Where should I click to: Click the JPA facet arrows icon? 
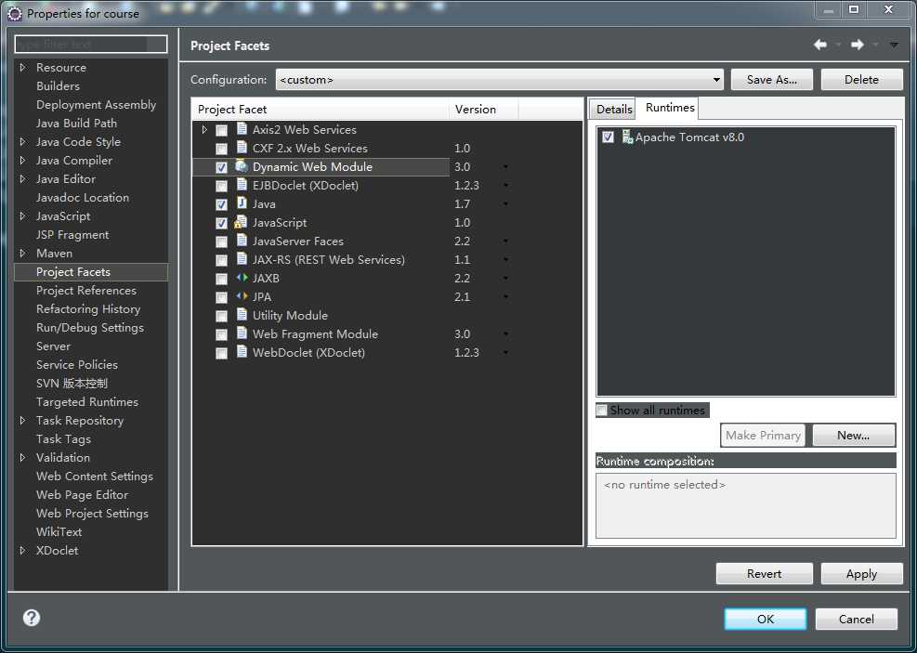click(x=242, y=296)
